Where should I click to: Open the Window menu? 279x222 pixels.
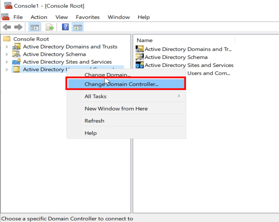(x=119, y=17)
